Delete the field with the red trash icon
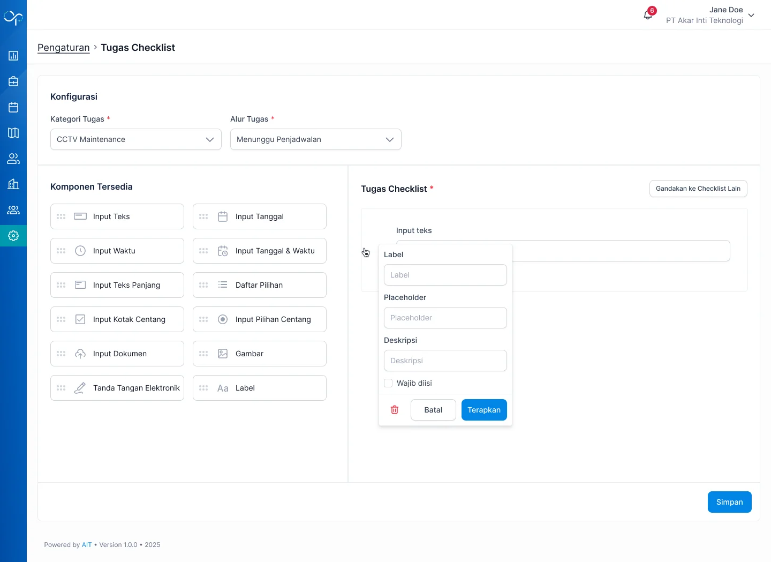This screenshot has width=771, height=562. pos(395,410)
